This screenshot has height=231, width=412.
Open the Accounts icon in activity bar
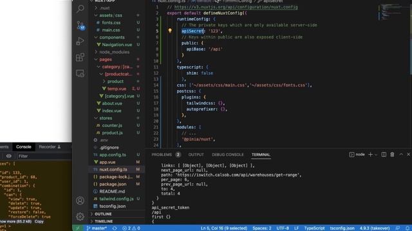pyautogui.click(x=80, y=201)
